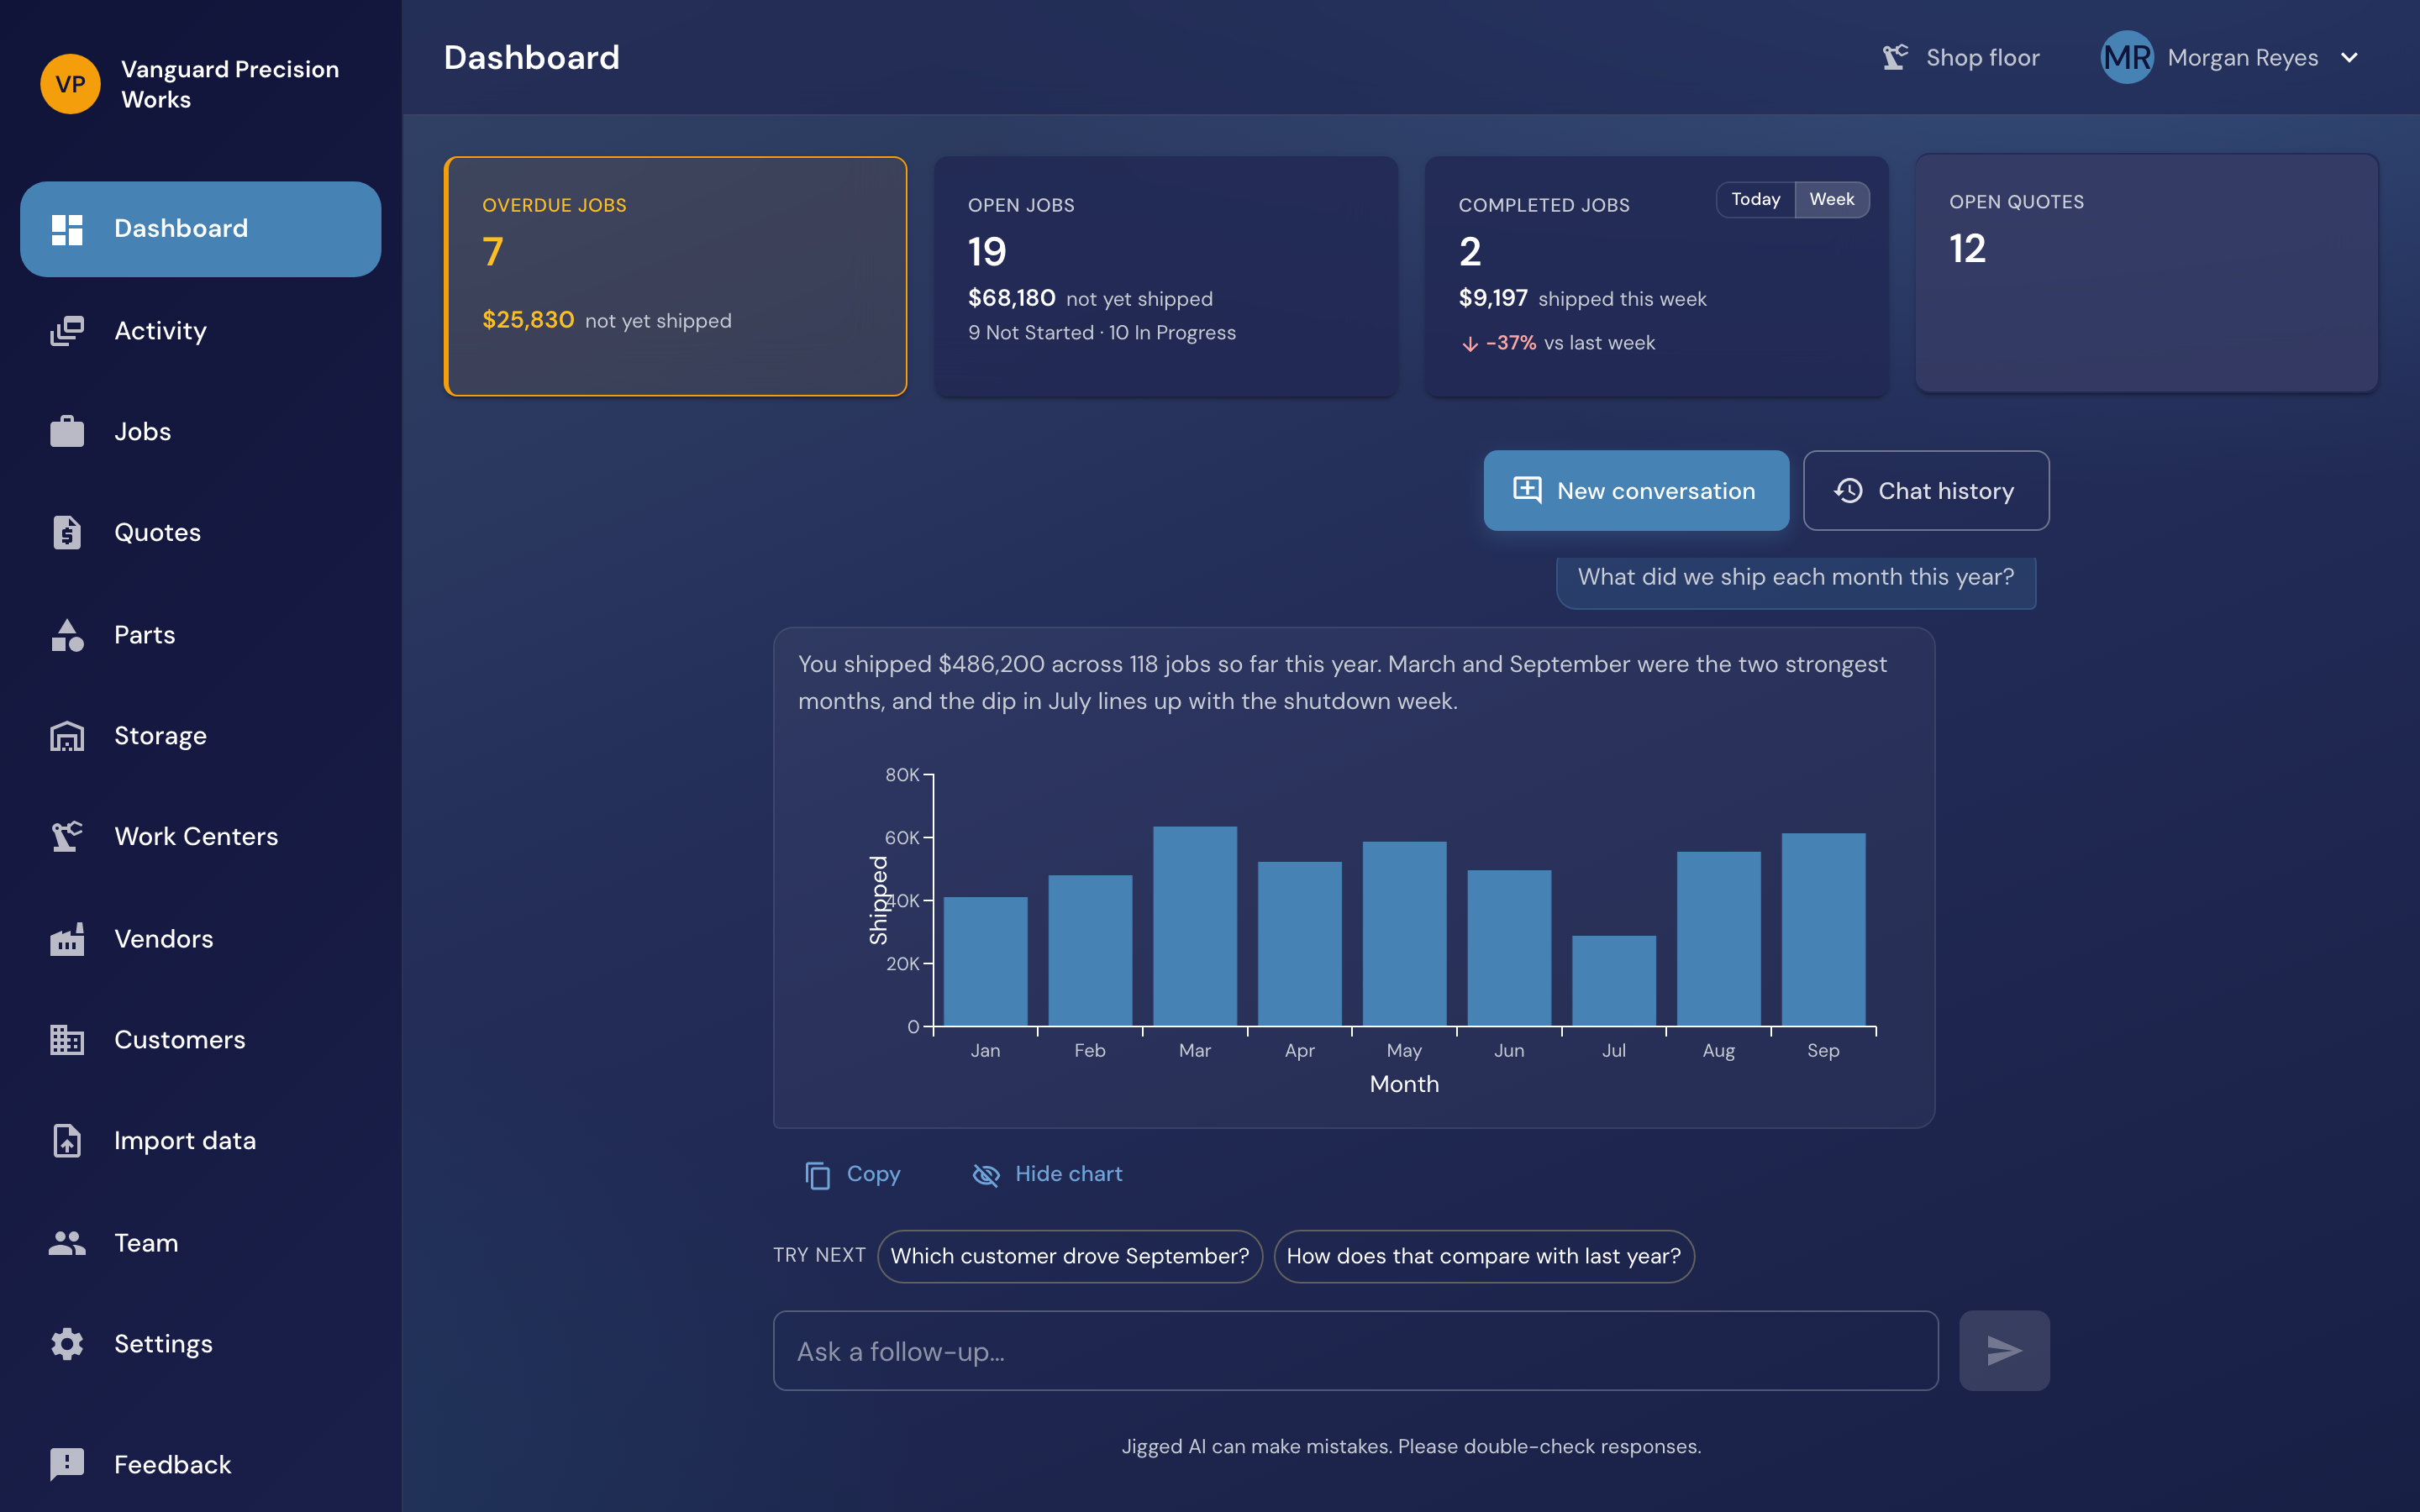
Task: Open the Overdue Jobs card
Action: coord(676,277)
